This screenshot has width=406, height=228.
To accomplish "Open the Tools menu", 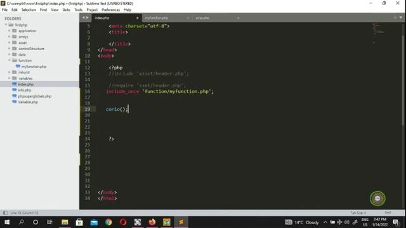I will tap(79, 10).
